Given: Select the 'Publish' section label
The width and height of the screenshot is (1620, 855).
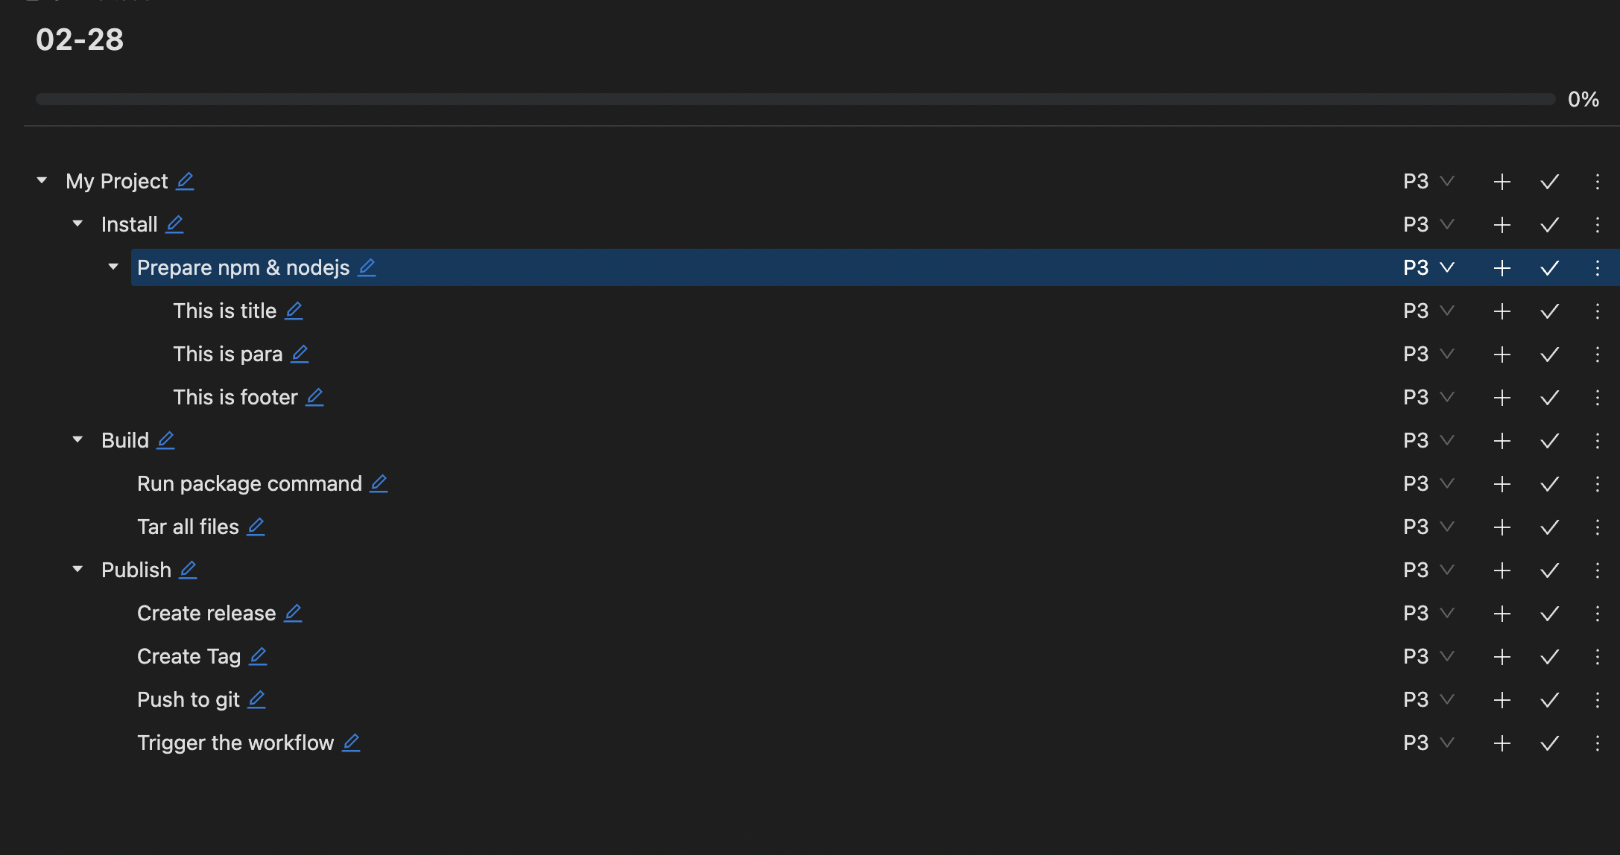Looking at the screenshot, I should [136, 569].
